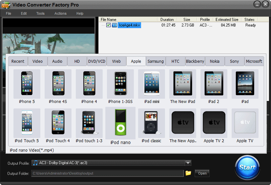
Task: Select The New Apple TV profile
Action: [183, 123]
